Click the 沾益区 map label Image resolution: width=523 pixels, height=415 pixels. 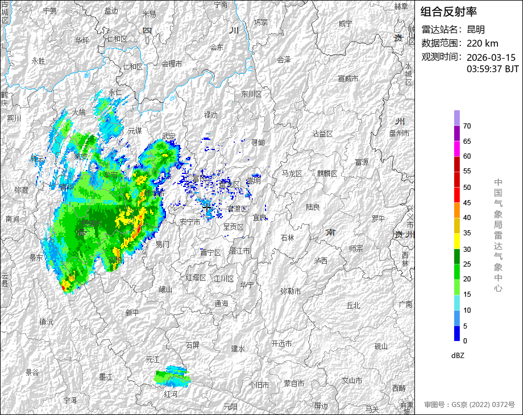(322, 134)
